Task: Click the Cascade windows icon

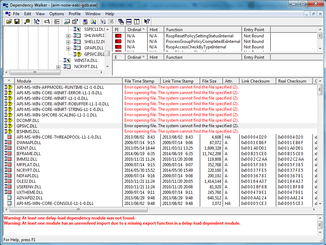Action: [121, 21]
